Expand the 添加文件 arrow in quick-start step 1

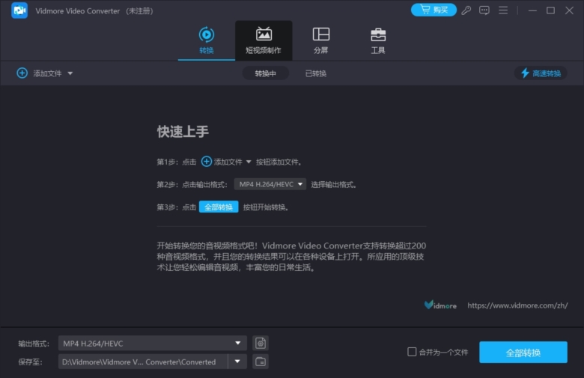pos(249,162)
